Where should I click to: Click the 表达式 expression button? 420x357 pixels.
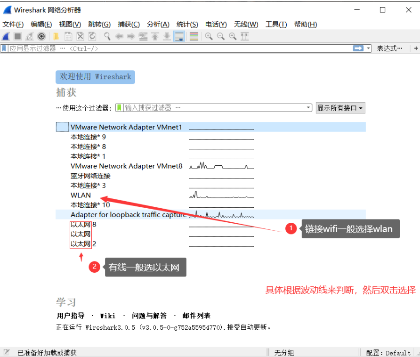[x=389, y=49]
